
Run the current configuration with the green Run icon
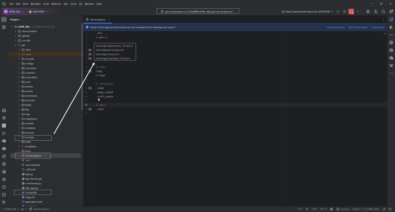tap(338, 12)
